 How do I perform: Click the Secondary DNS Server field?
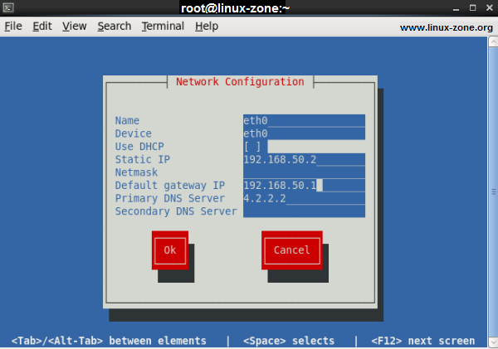[x=304, y=211]
